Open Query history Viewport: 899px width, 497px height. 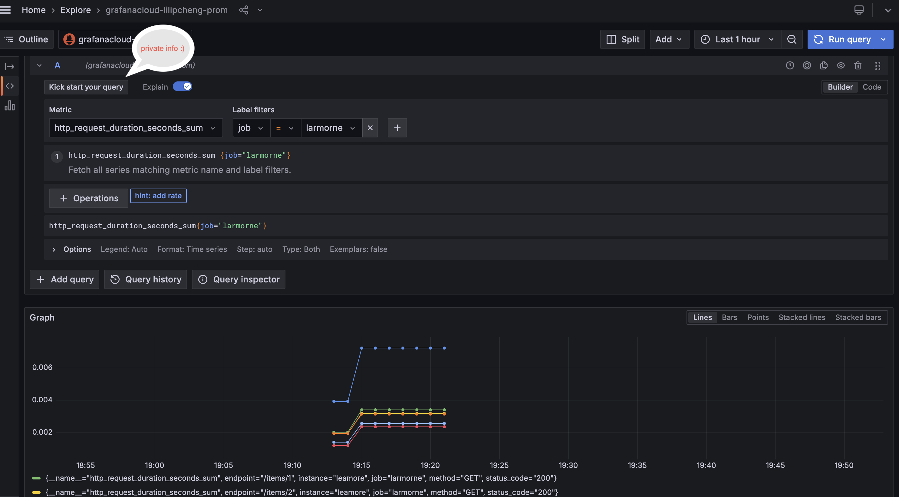pos(146,279)
